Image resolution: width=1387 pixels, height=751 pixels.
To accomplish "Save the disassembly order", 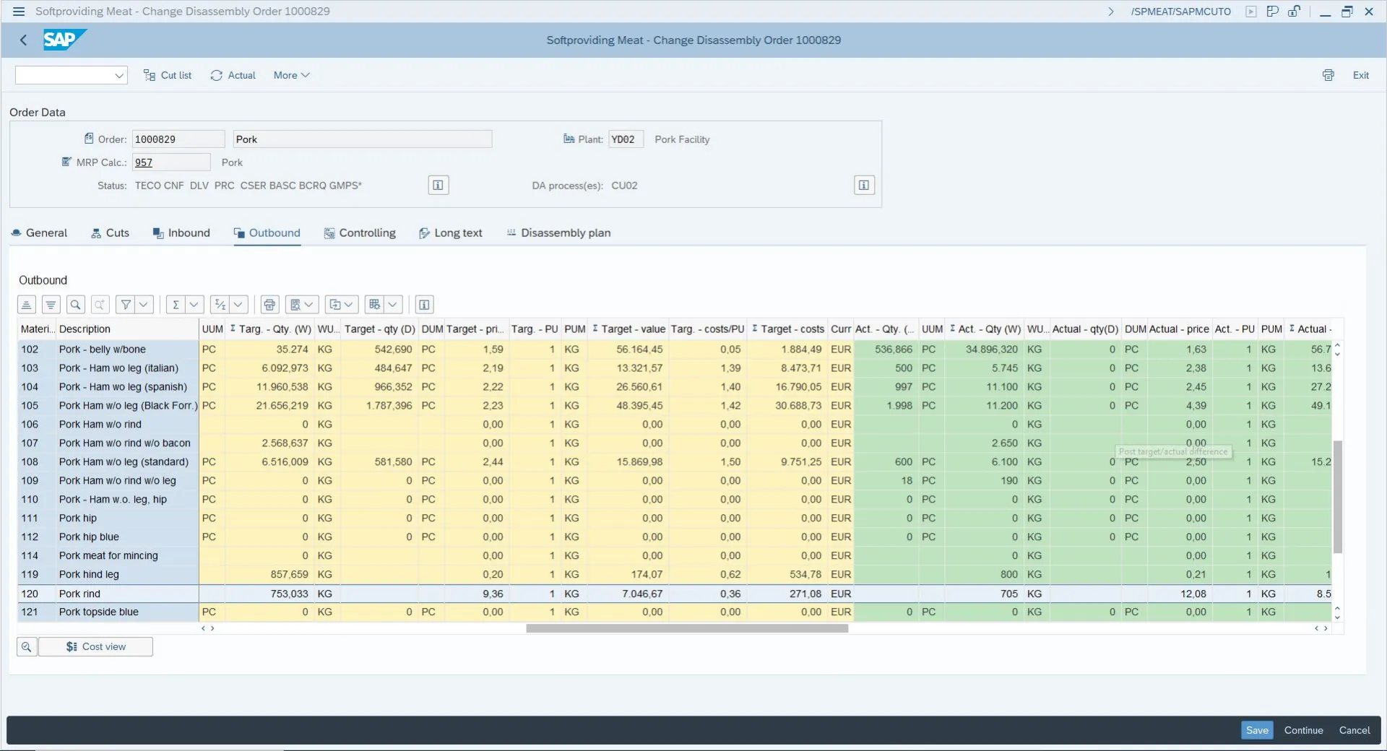I will pos(1257,730).
